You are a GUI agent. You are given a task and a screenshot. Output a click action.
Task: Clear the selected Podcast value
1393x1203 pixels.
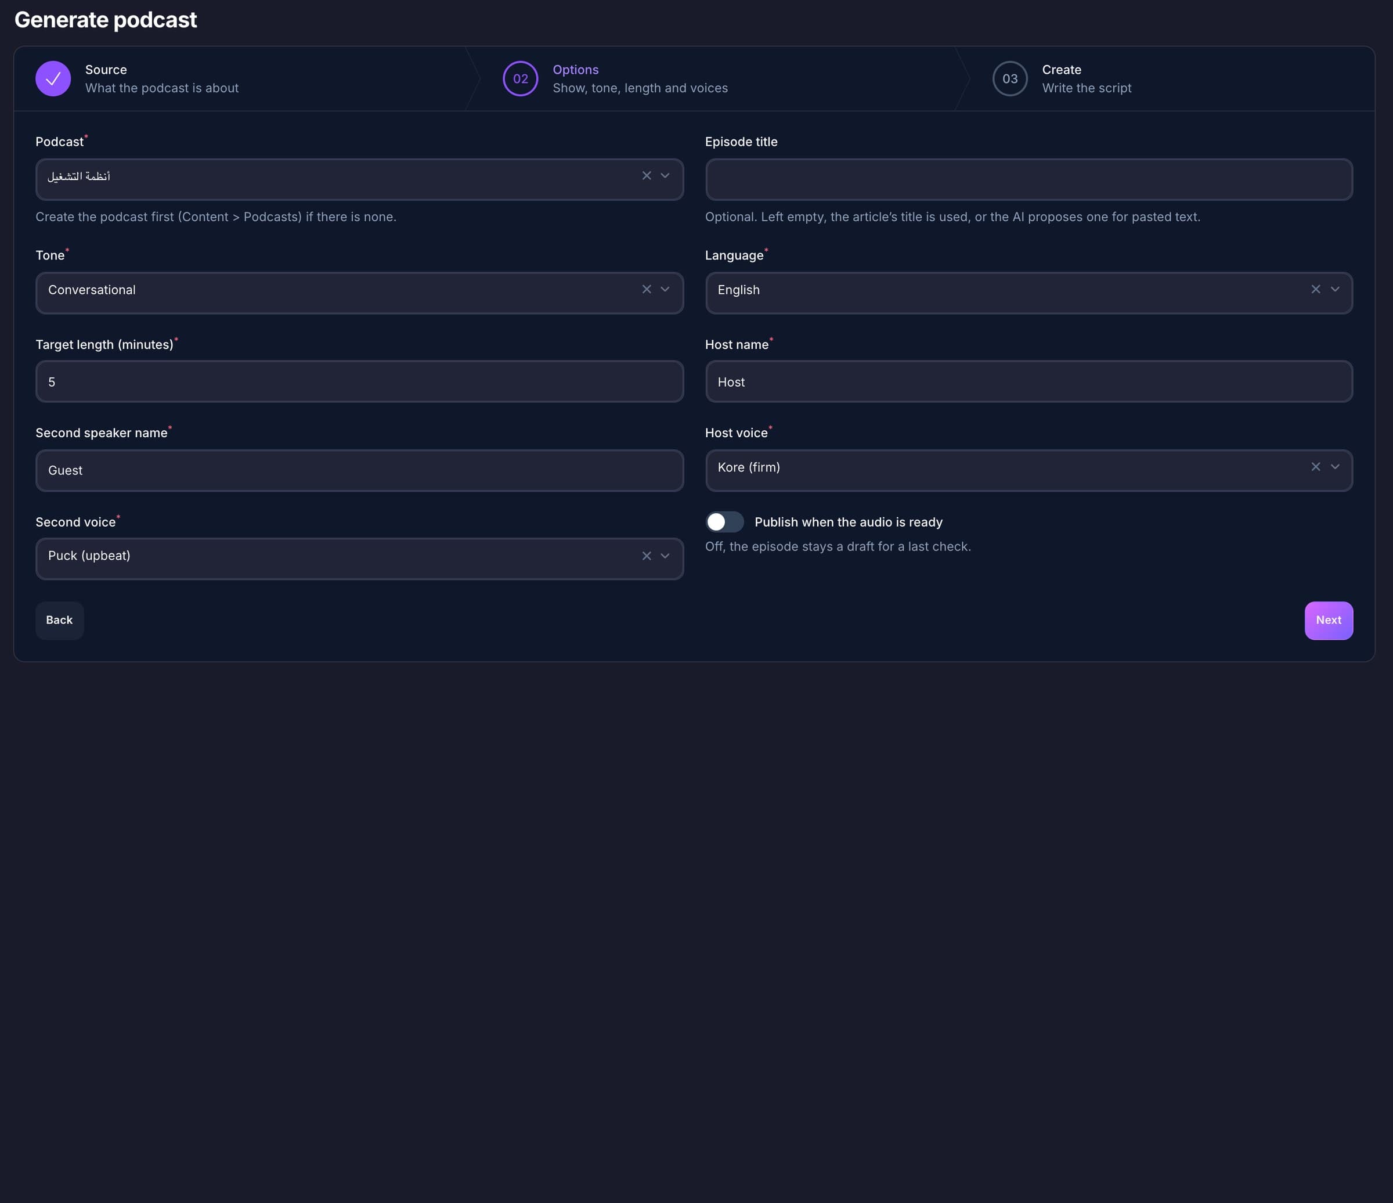pyautogui.click(x=646, y=175)
